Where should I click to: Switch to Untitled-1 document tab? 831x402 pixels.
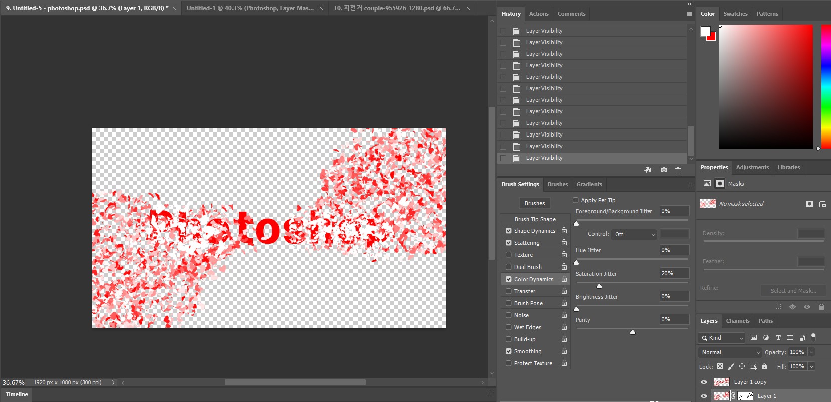pyautogui.click(x=250, y=8)
